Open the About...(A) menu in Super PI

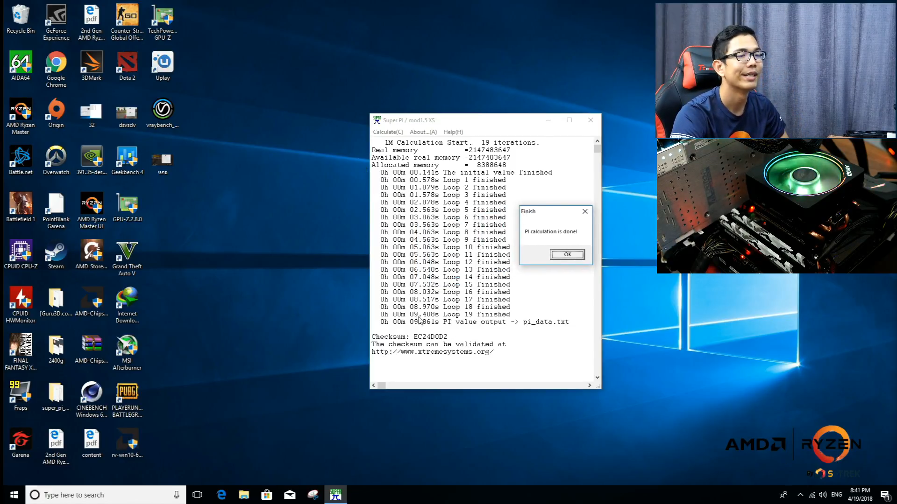pyautogui.click(x=423, y=132)
